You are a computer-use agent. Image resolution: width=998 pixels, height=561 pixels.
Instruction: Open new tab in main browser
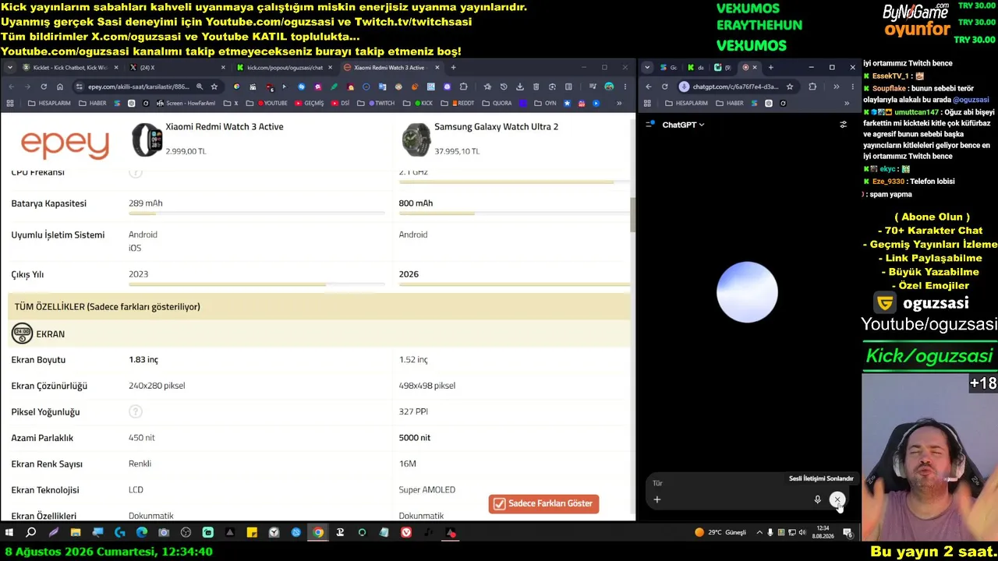453,68
